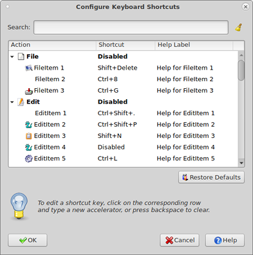Screen dimensions: 253x255
Task: Collapse the Edit tree group
Action: [x=12, y=102]
